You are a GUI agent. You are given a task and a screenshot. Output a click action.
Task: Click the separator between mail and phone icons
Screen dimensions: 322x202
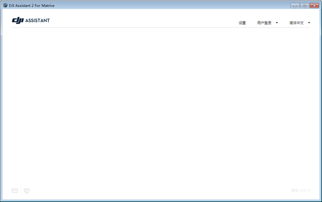(x=20, y=191)
